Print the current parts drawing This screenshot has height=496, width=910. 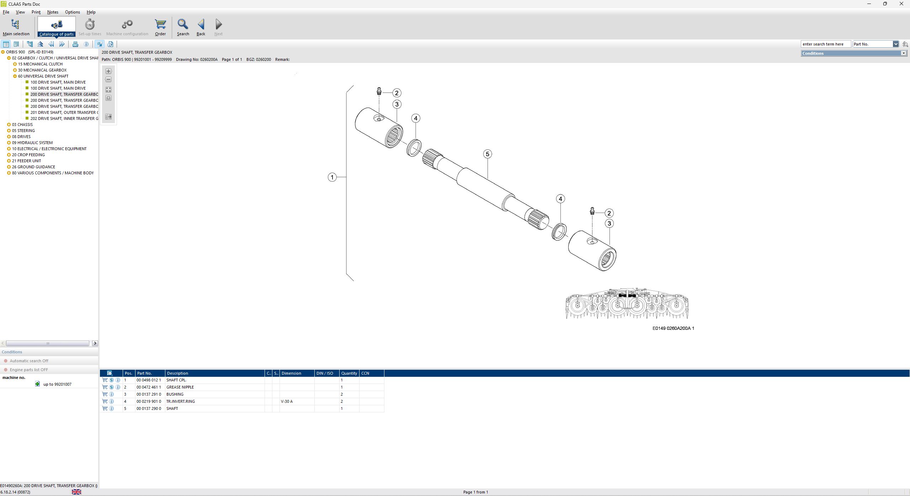75,44
